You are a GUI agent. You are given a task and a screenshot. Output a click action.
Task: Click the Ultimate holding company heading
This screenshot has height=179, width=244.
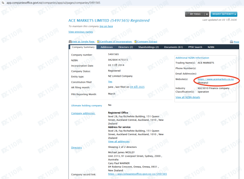point(86,105)
